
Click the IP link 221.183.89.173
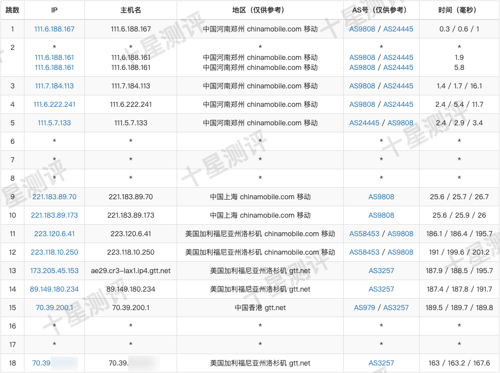pos(54,215)
